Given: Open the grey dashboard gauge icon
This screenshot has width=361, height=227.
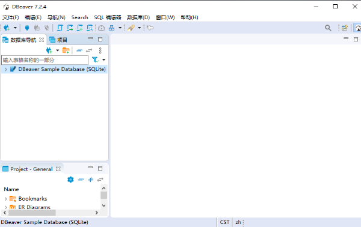Looking at the screenshot, I should pos(102,28).
